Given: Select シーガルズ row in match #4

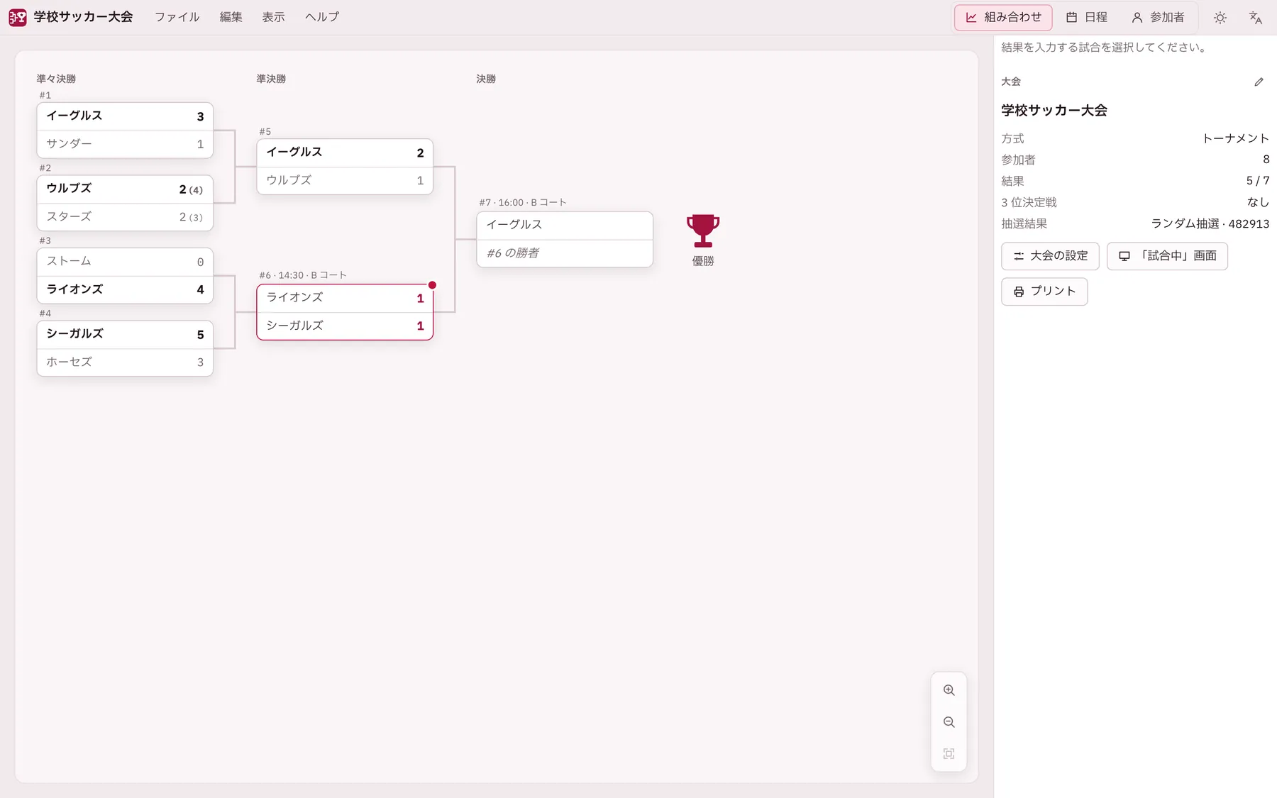Looking at the screenshot, I should (x=125, y=335).
